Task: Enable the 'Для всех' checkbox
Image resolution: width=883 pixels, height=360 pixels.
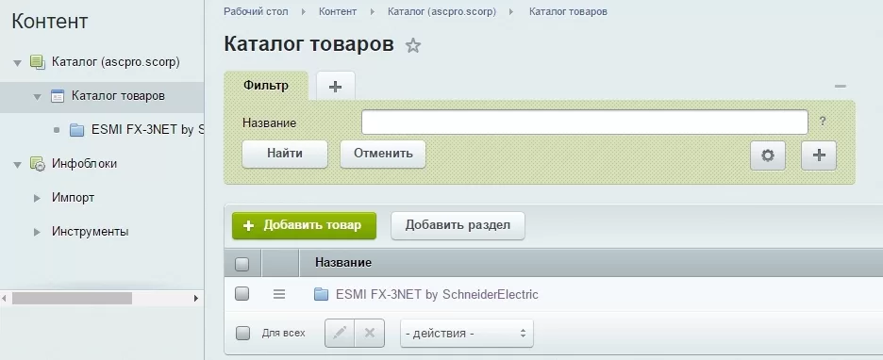Action: [242, 333]
